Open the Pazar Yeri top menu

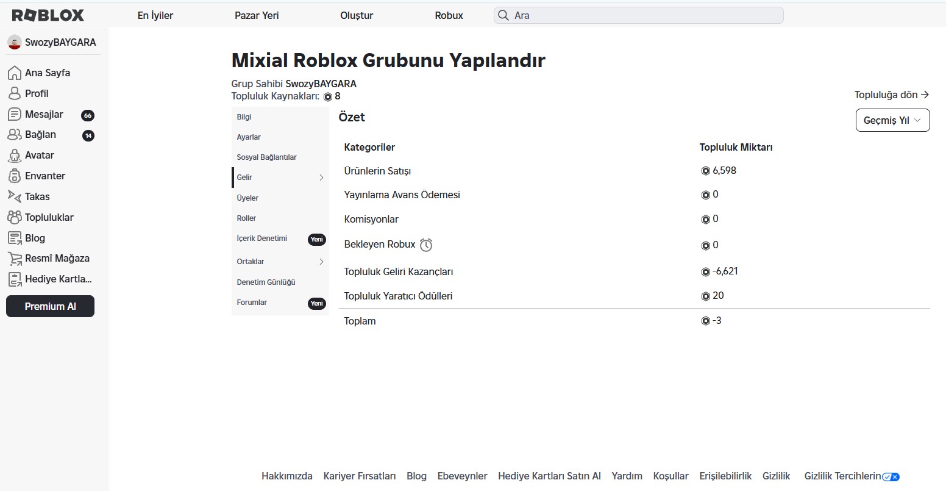tap(257, 15)
